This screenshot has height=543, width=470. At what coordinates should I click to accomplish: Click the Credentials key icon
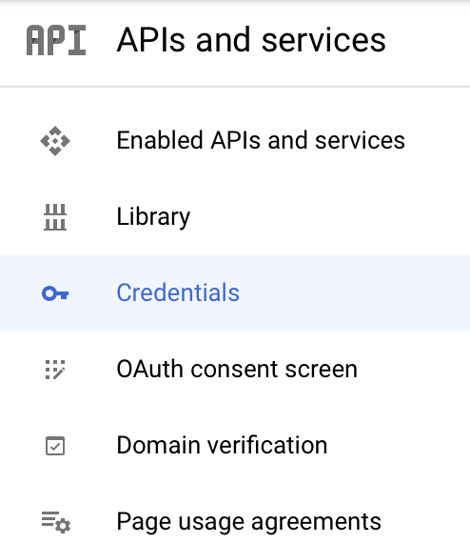point(55,293)
